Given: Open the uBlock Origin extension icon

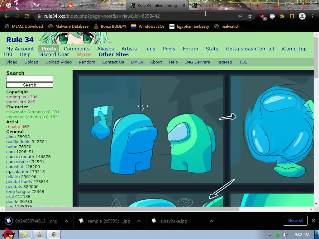Looking at the screenshot, I should (263, 16).
